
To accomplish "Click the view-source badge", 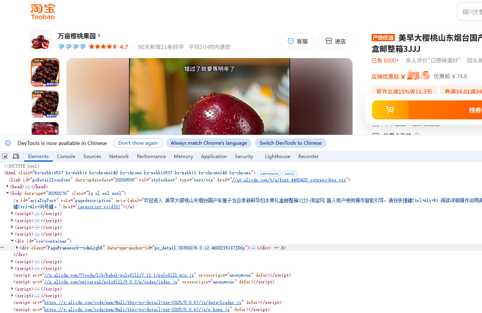I will [x=269, y=173].
